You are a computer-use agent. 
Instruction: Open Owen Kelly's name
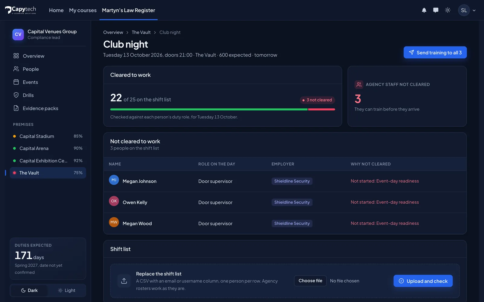tap(135, 202)
